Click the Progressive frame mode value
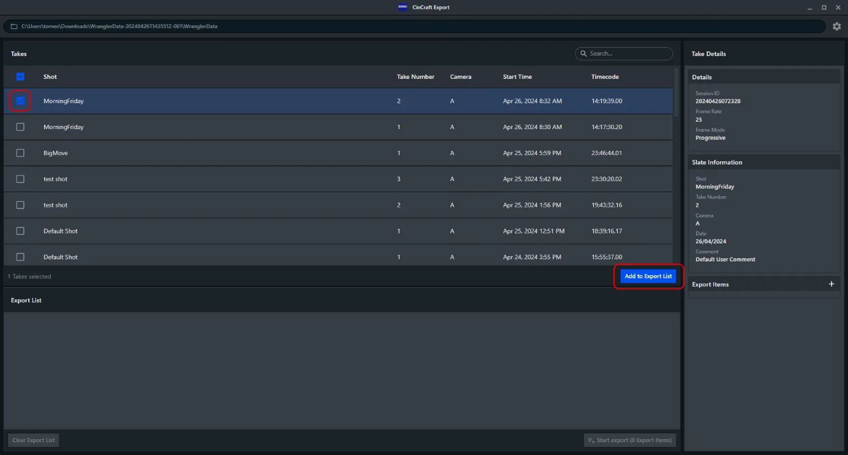 [x=710, y=138]
